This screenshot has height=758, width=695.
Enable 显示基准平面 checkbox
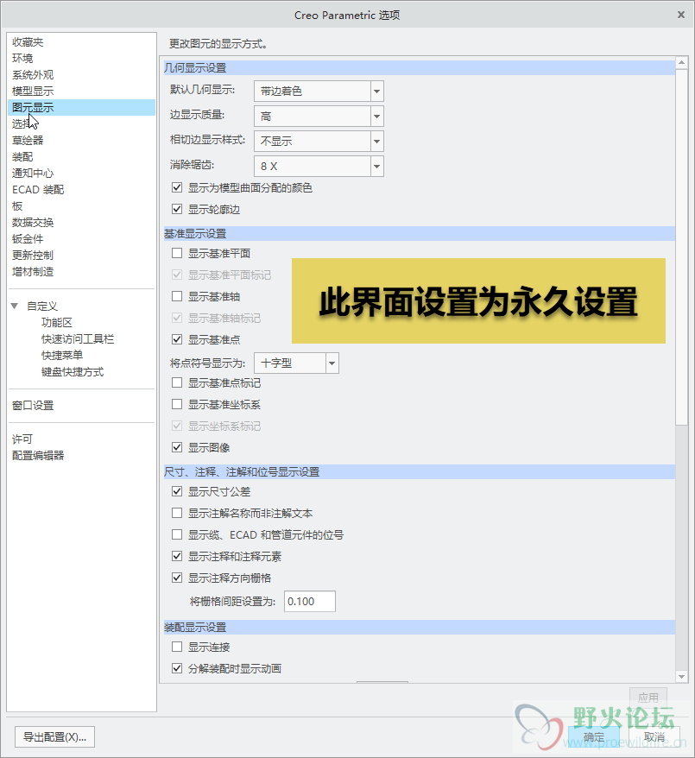[x=177, y=253]
